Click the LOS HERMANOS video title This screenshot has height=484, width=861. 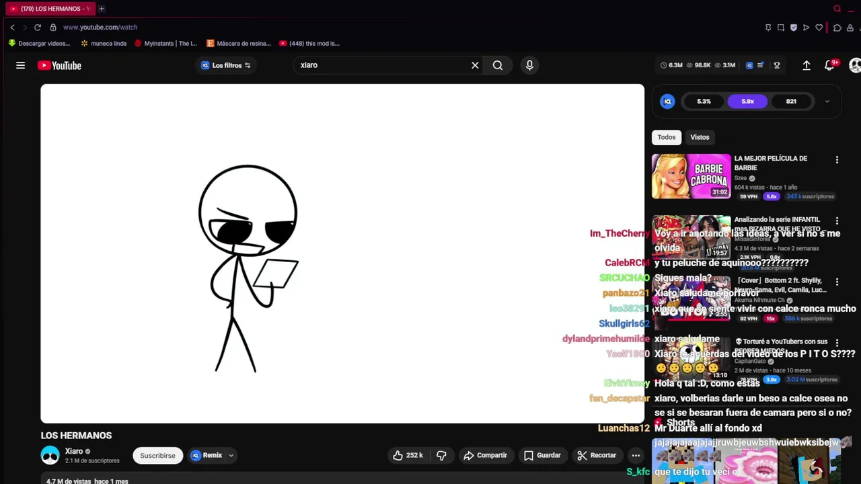(76, 436)
